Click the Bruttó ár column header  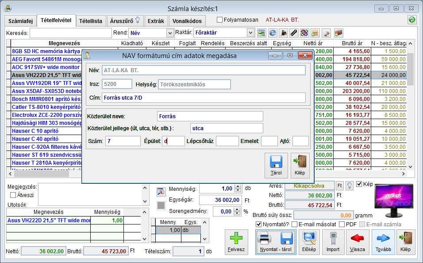pos(352,43)
